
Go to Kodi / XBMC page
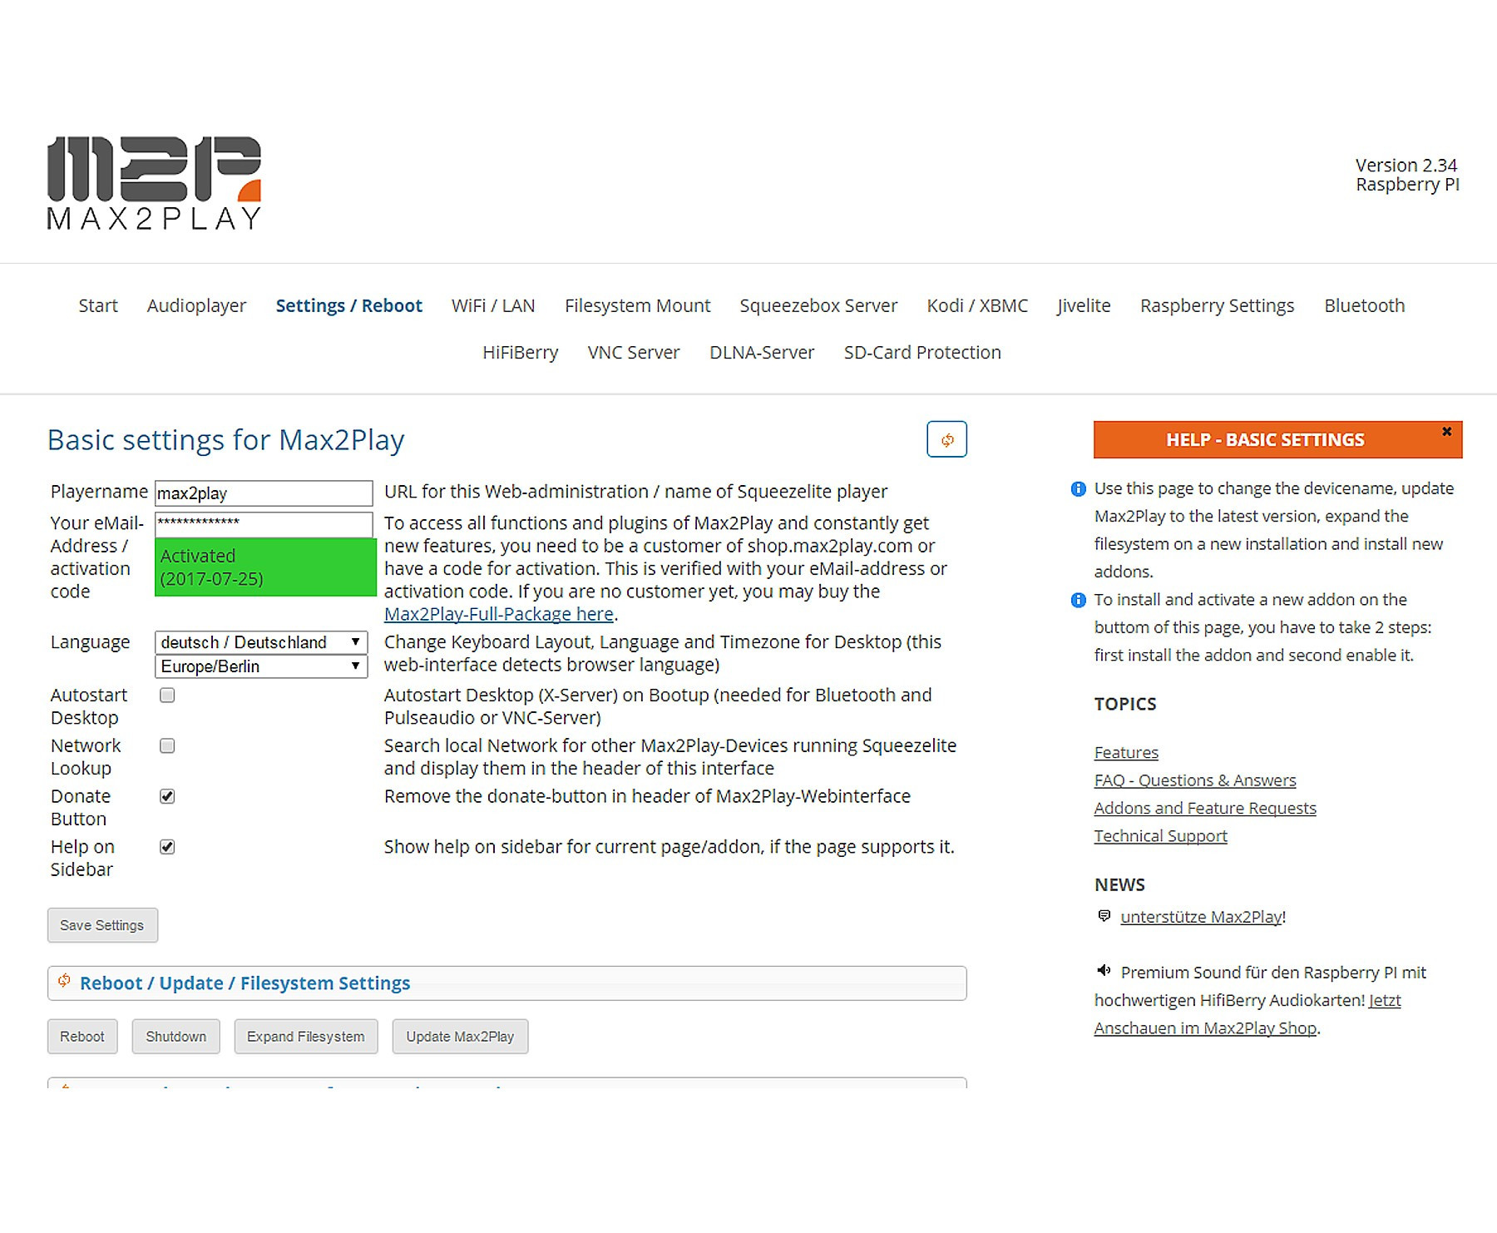[x=977, y=305]
